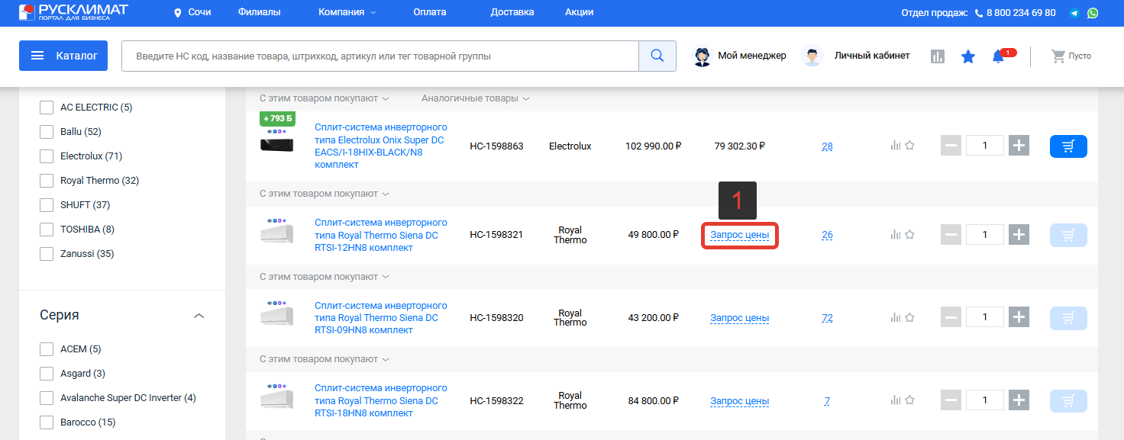This screenshot has height=440, width=1124.
Task: Open favorites star icon in header
Action: pyautogui.click(x=968, y=56)
